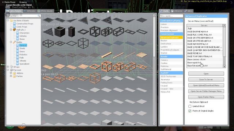Select the Specialized category in tree
The width and height of the screenshot is (234, 131).
point(24,64)
